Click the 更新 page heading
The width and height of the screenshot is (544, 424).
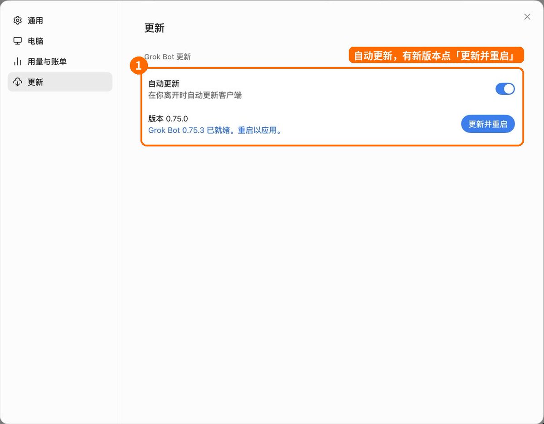pos(154,28)
